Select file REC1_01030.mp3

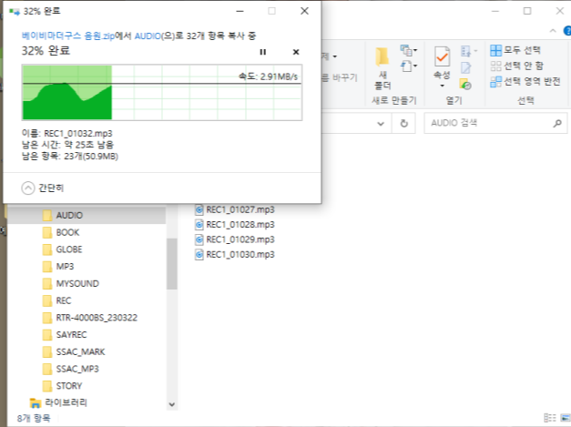pos(240,254)
